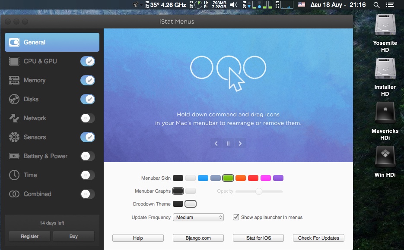This screenshot has width=404, height=250.
Task: Turn on the Time toggle
Action: (88, 175)
